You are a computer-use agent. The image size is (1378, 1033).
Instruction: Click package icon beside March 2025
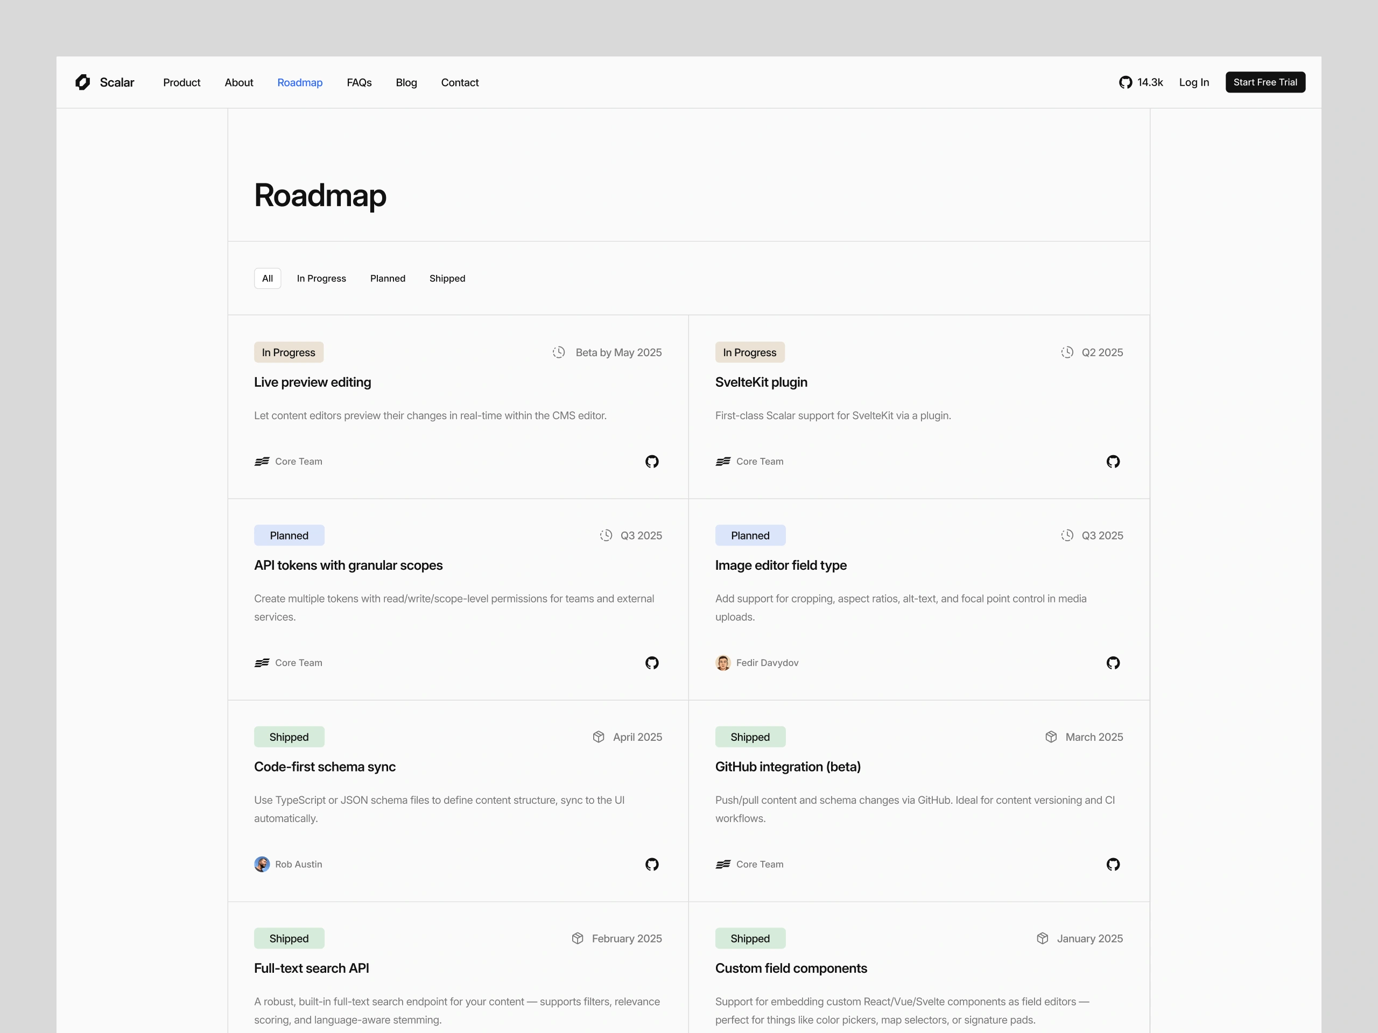[x=1051, y=737]
